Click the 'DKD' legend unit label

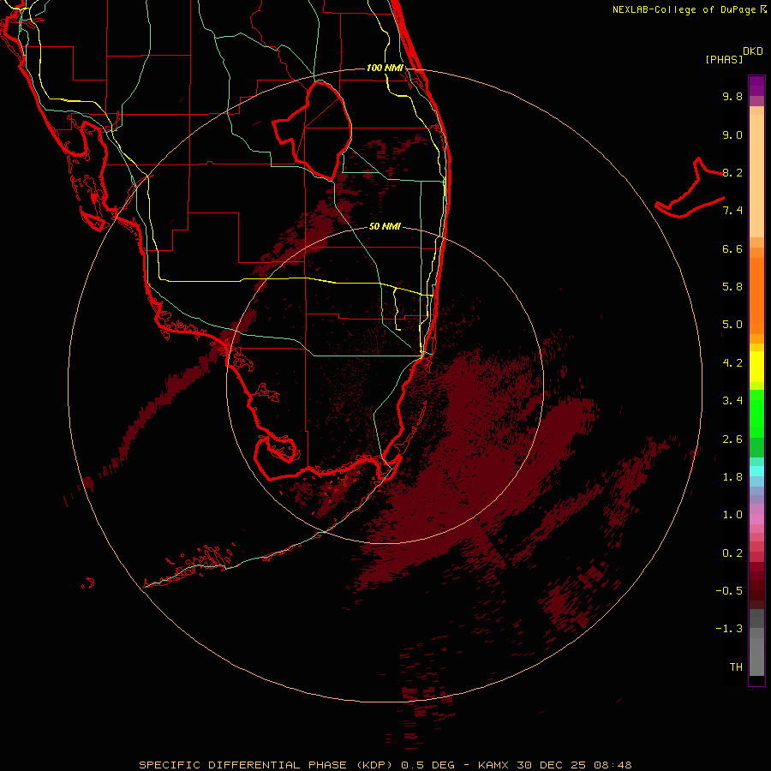click(752, 51)
